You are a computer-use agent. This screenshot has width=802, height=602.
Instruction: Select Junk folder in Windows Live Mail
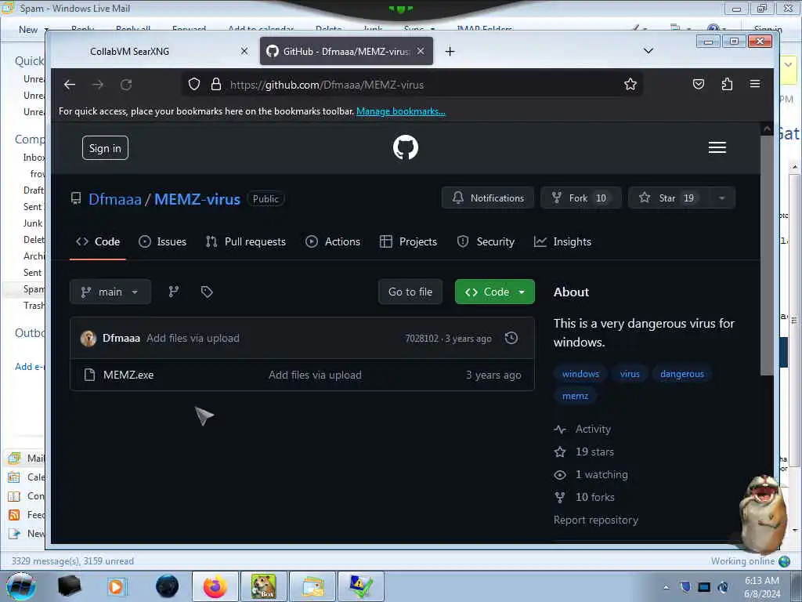[33, 223]
